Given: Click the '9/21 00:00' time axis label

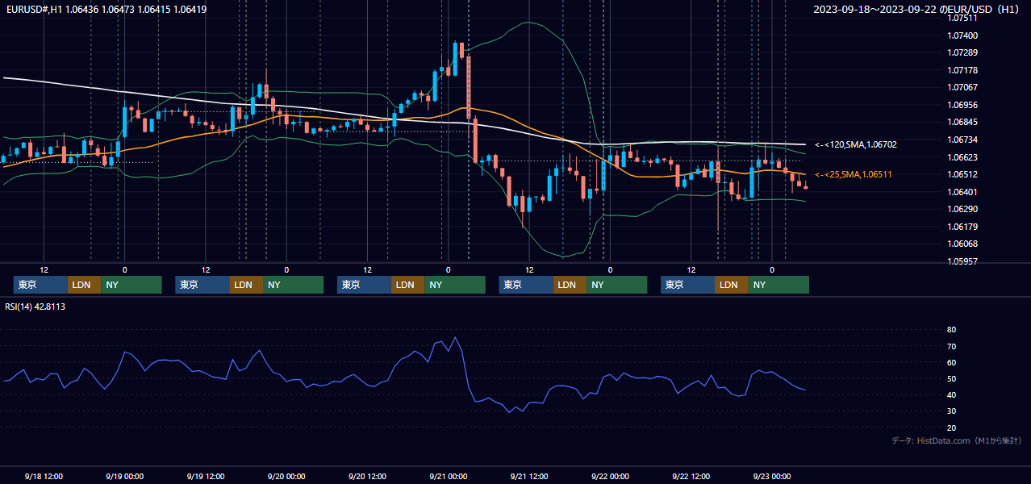Looking at the screenshot, I should (449, 476).
